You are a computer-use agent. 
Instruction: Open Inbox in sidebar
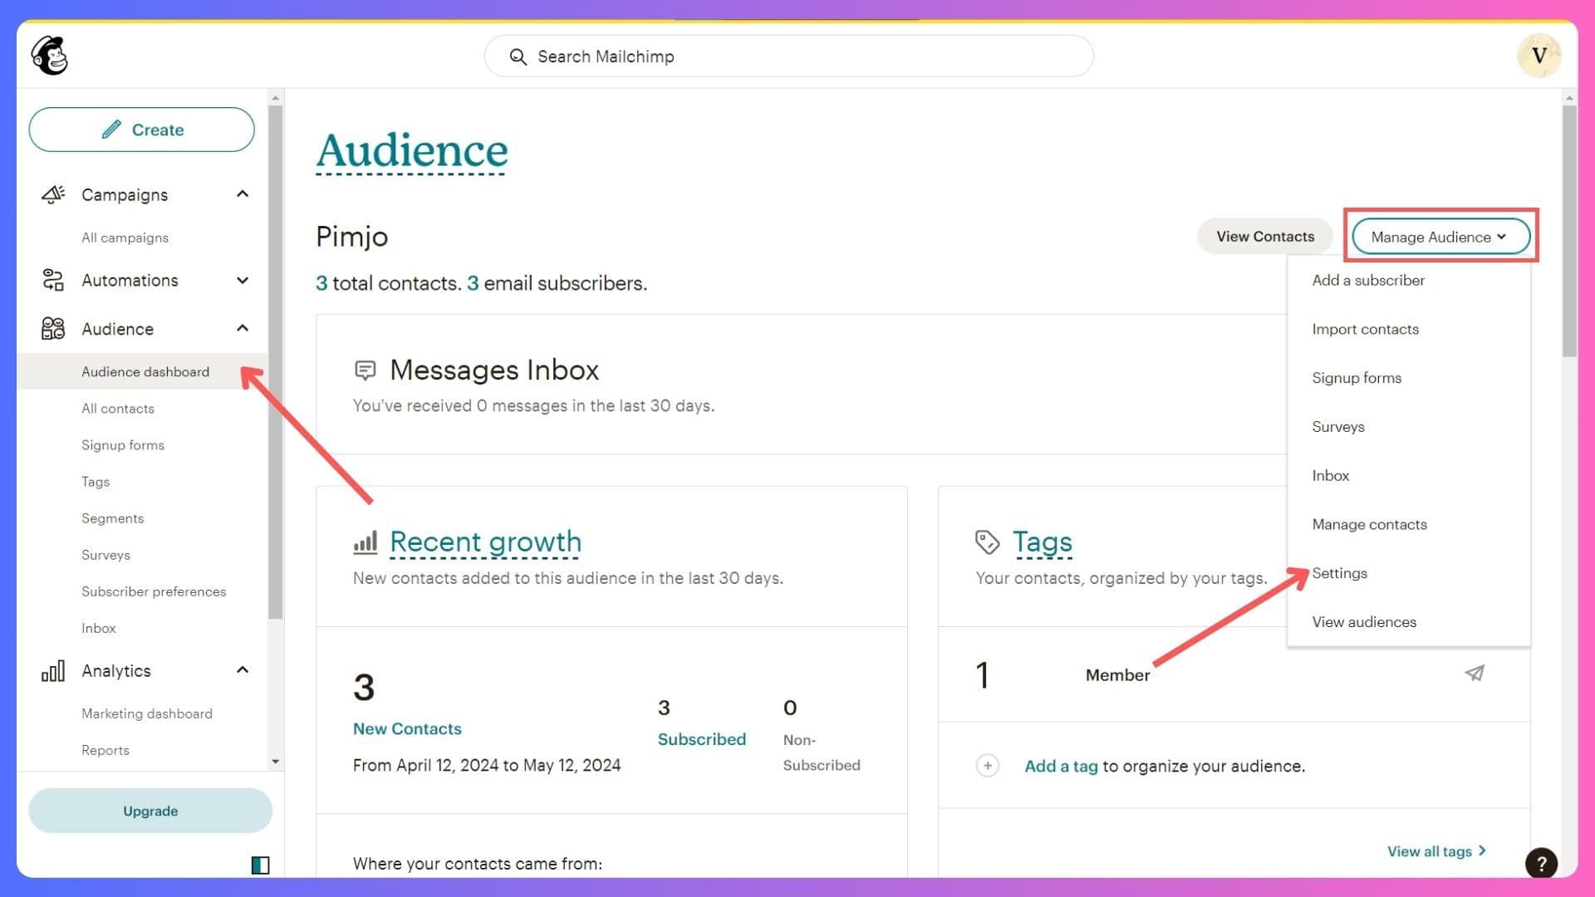pos(98,628)
